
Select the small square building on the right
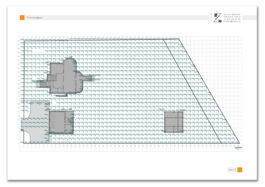click(x=174, y=122)
